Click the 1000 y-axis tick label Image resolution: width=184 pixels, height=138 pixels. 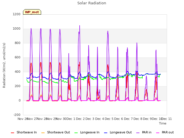(x=17, y=29)
